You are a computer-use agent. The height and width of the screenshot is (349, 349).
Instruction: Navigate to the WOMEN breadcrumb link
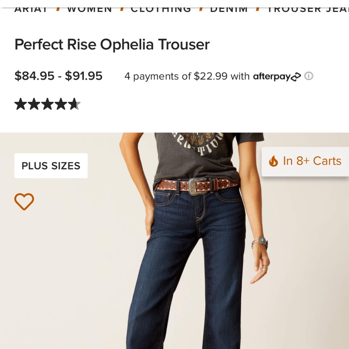pyautogui.click(x=89, y=8)
